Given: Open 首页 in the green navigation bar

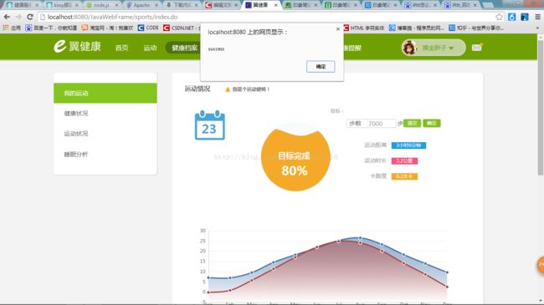Looking at the screenshot, I should click(x=122, y=48).
